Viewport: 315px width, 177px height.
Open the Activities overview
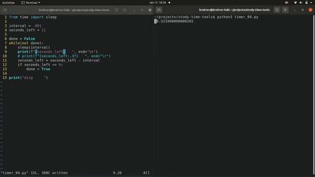click(8, 2)
